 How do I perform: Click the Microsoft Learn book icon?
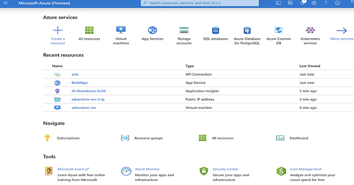click(x=49, y=171)
